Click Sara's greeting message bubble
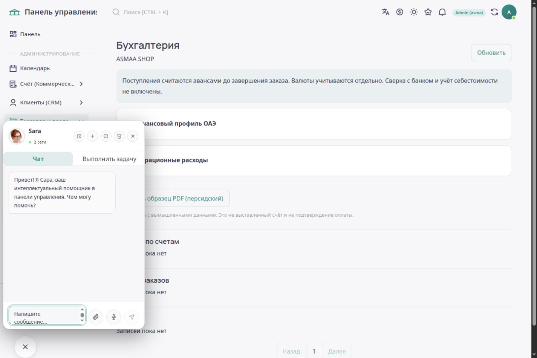Image resolution: width=537 pixels, height=358 pixels. [62, 193]
